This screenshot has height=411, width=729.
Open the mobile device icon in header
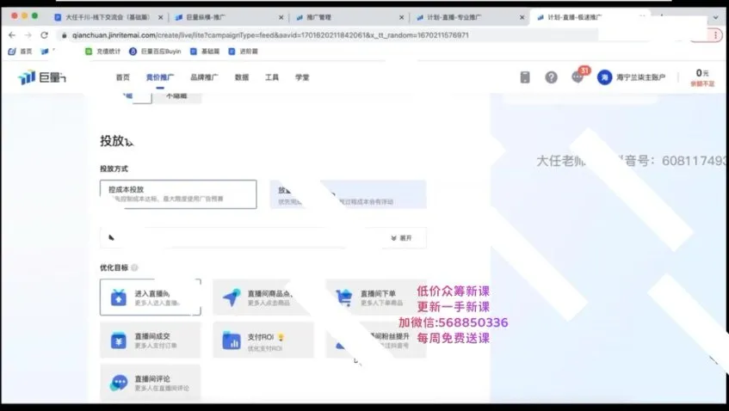[525, 77]
